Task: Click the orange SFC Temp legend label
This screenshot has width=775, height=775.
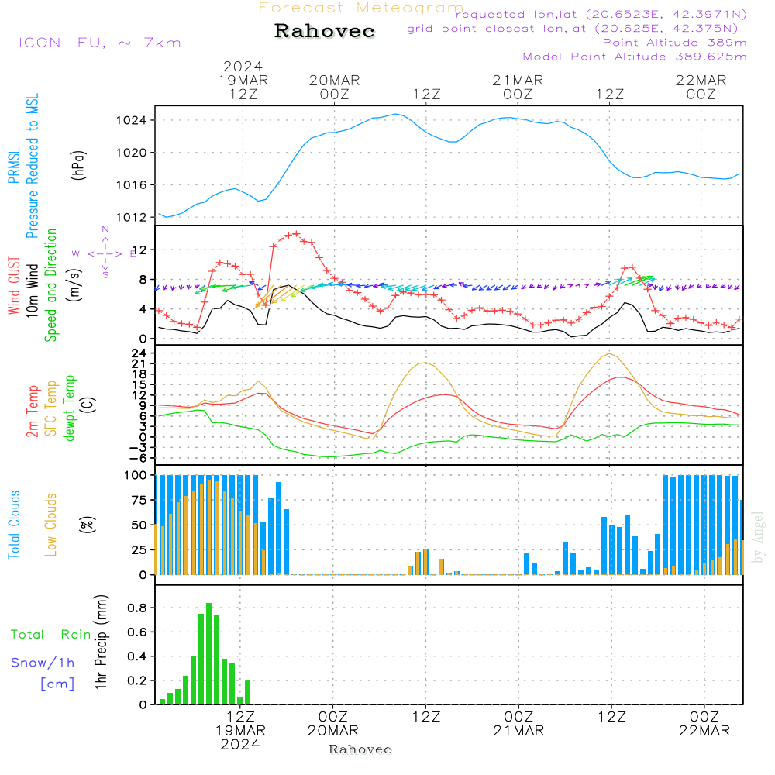Action: coord(51,408)
